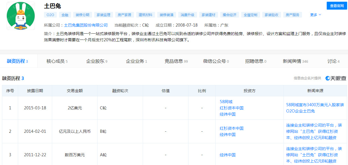Switch to the 招聘信息 tab

coord(256,61)
